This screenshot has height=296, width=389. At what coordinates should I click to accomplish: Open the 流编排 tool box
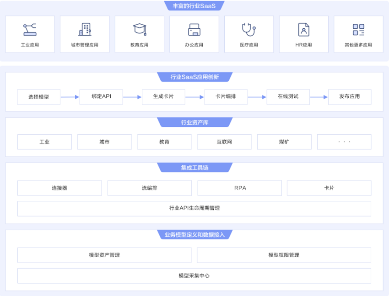click(150, 188)
